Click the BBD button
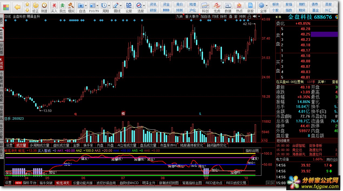 [x=166, y=10]
